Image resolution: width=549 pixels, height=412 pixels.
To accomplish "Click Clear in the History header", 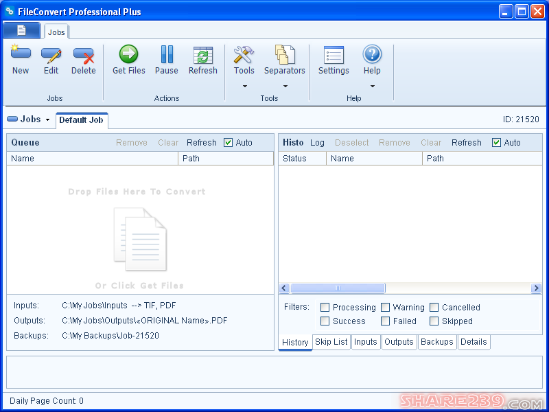I will click(431, 143).
